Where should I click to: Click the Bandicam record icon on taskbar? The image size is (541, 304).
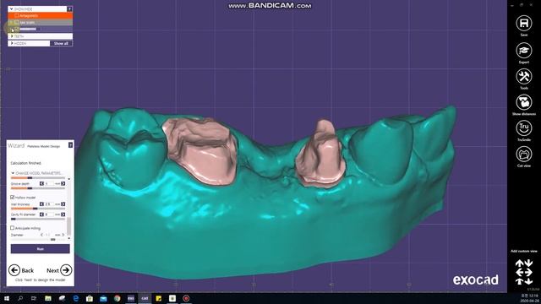pyautogui.click(x=186, y=298)
